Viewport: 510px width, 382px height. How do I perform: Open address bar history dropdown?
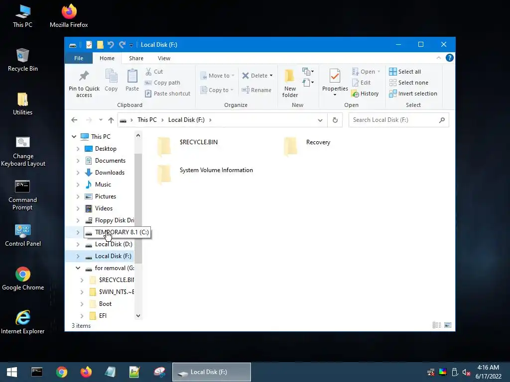tap(320, 120)
